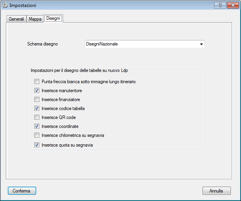Viewport: 241px width, 201px height.
Task: Click the Schema disegno label
Action: coord(42,44)
